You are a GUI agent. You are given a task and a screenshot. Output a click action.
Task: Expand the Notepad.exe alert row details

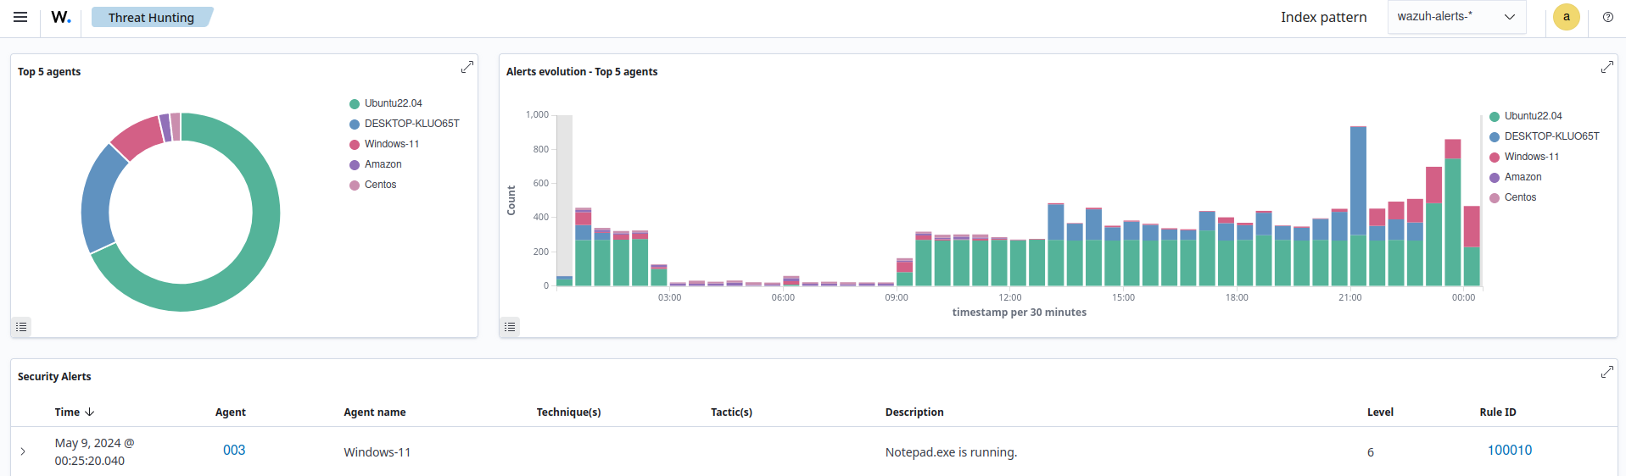tap(23, 451)
